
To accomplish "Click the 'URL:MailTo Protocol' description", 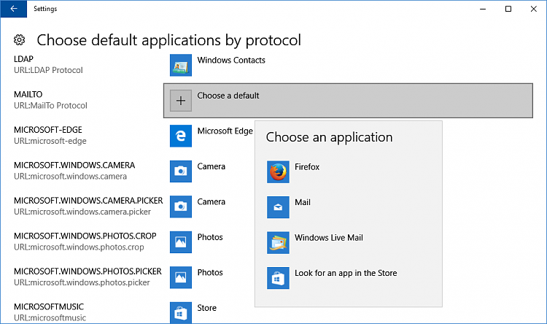I will (x=50, y=105).
